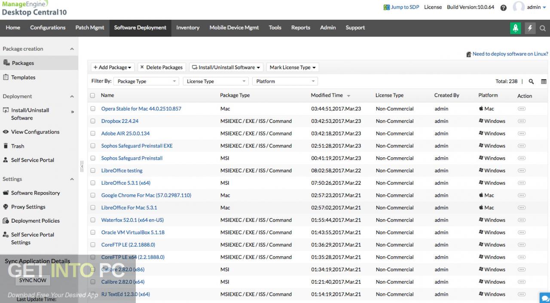Open action menu for LibreOffice testing row
Image resolution: width=550 pixels, height=303 pixels.
pos(522,171)
